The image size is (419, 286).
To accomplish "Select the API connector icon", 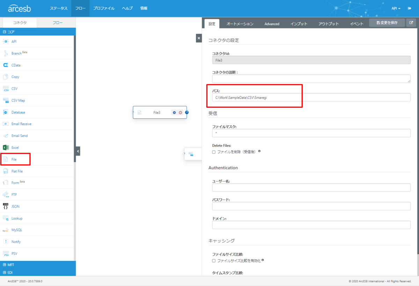I will click(6, 42).
